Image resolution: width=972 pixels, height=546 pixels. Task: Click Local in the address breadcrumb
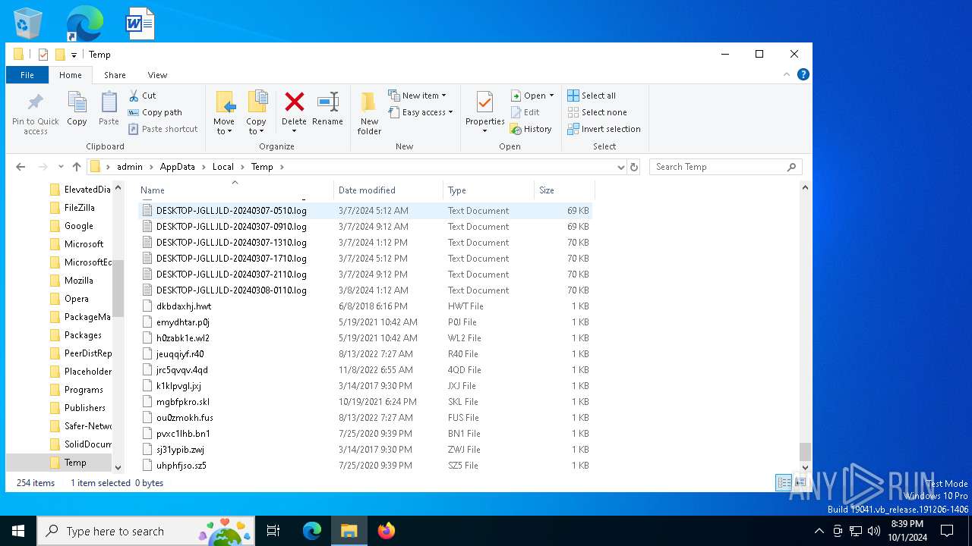[x=223, y=167]
